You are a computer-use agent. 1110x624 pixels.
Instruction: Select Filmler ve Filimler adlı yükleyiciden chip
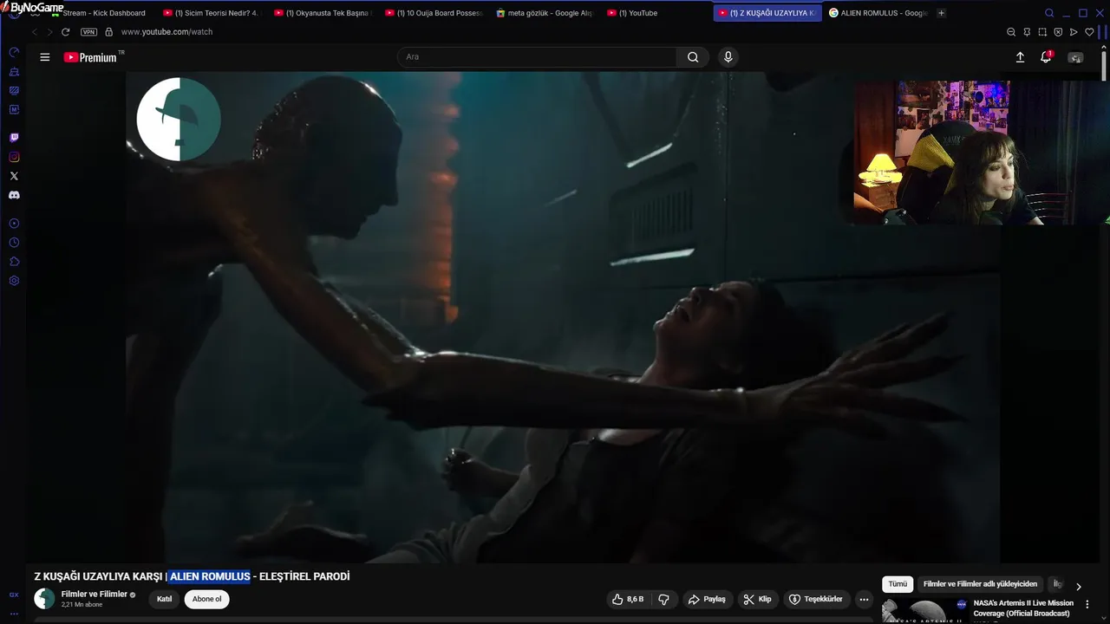(980, 584)
